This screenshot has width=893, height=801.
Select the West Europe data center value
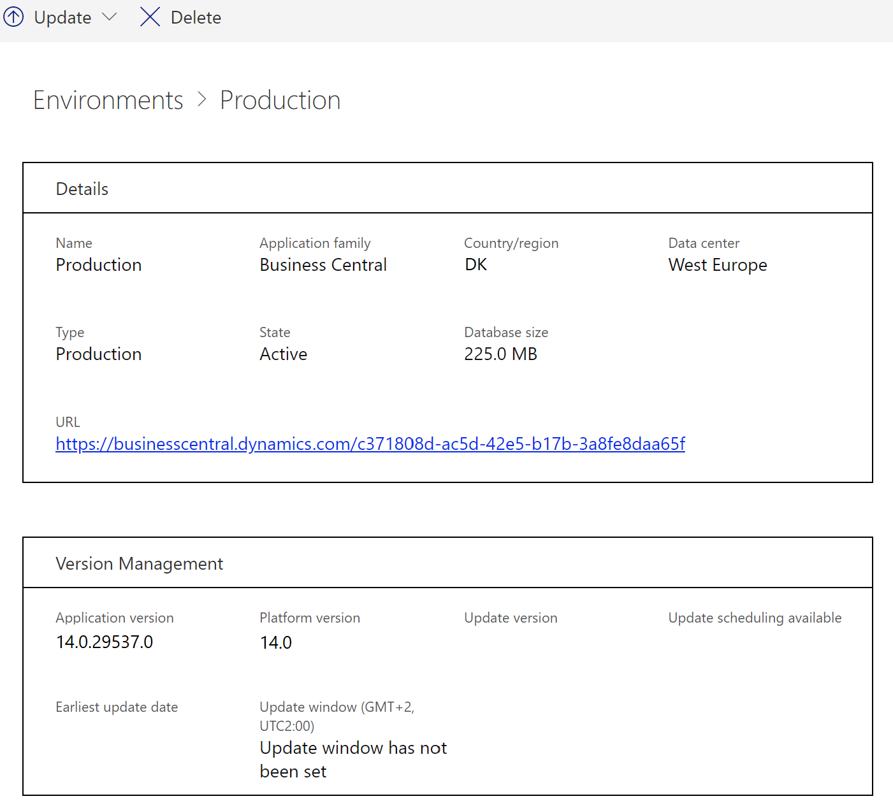point(718,265)
